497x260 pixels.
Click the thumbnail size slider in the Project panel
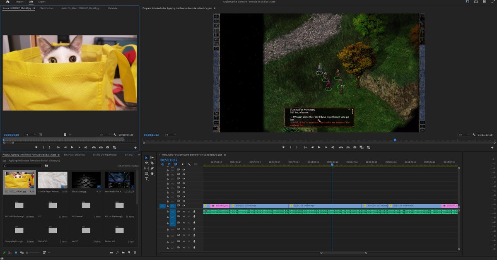tap(27, 253)
